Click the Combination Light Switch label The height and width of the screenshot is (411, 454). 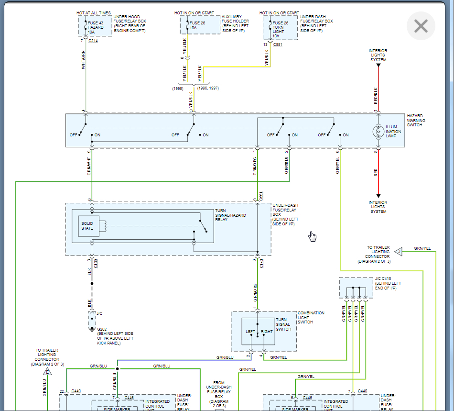pos(311,317)
